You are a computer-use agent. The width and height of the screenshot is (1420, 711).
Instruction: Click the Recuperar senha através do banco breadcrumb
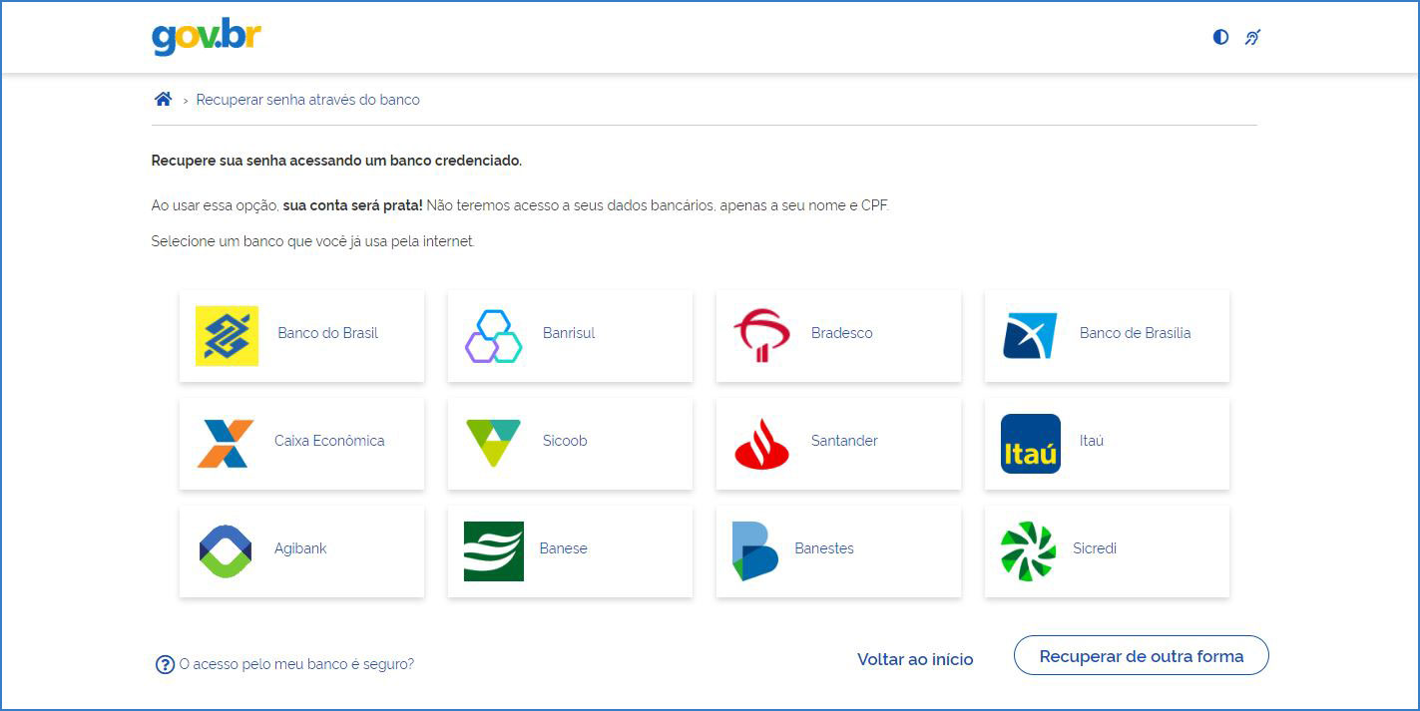coord(307,100)
